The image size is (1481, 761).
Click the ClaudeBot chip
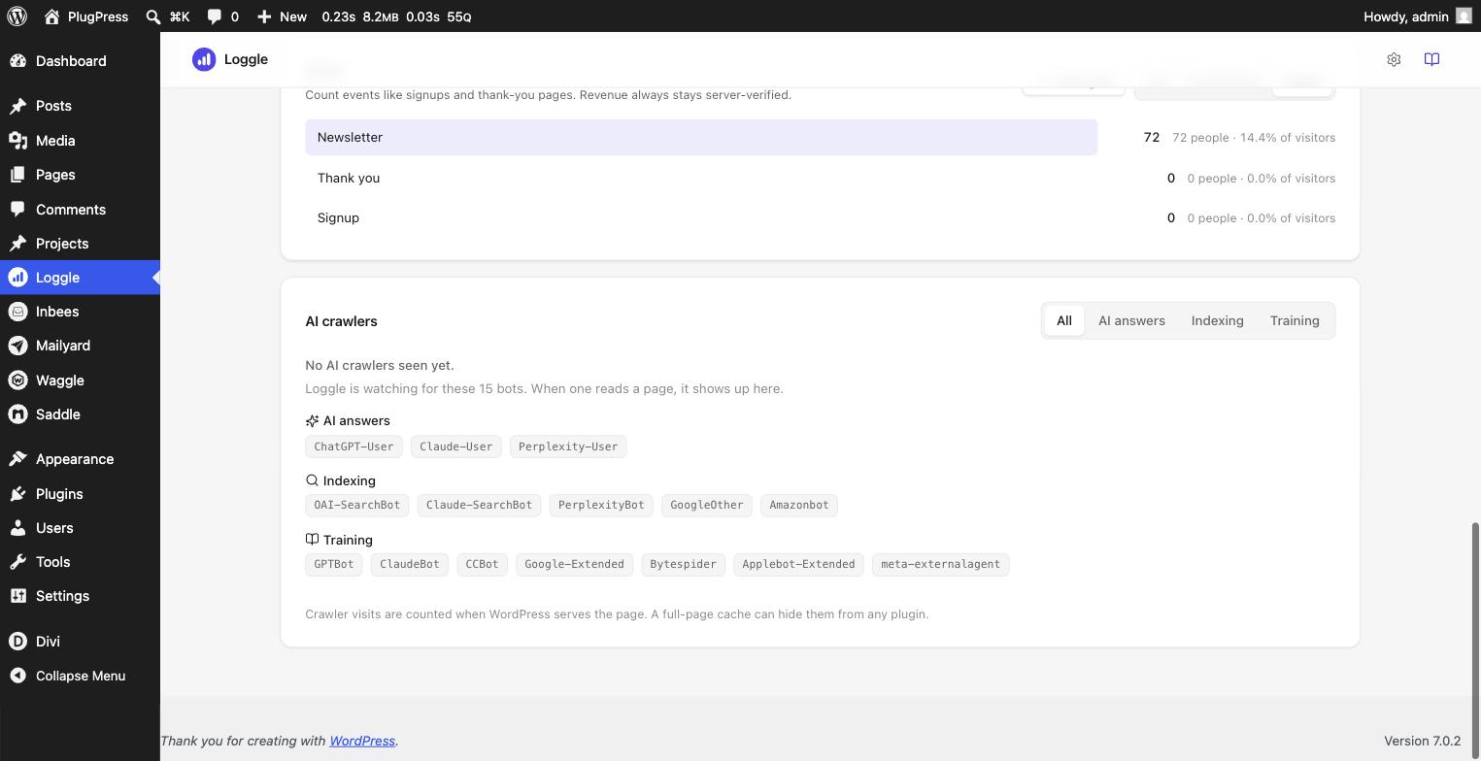tap(409, 564)
